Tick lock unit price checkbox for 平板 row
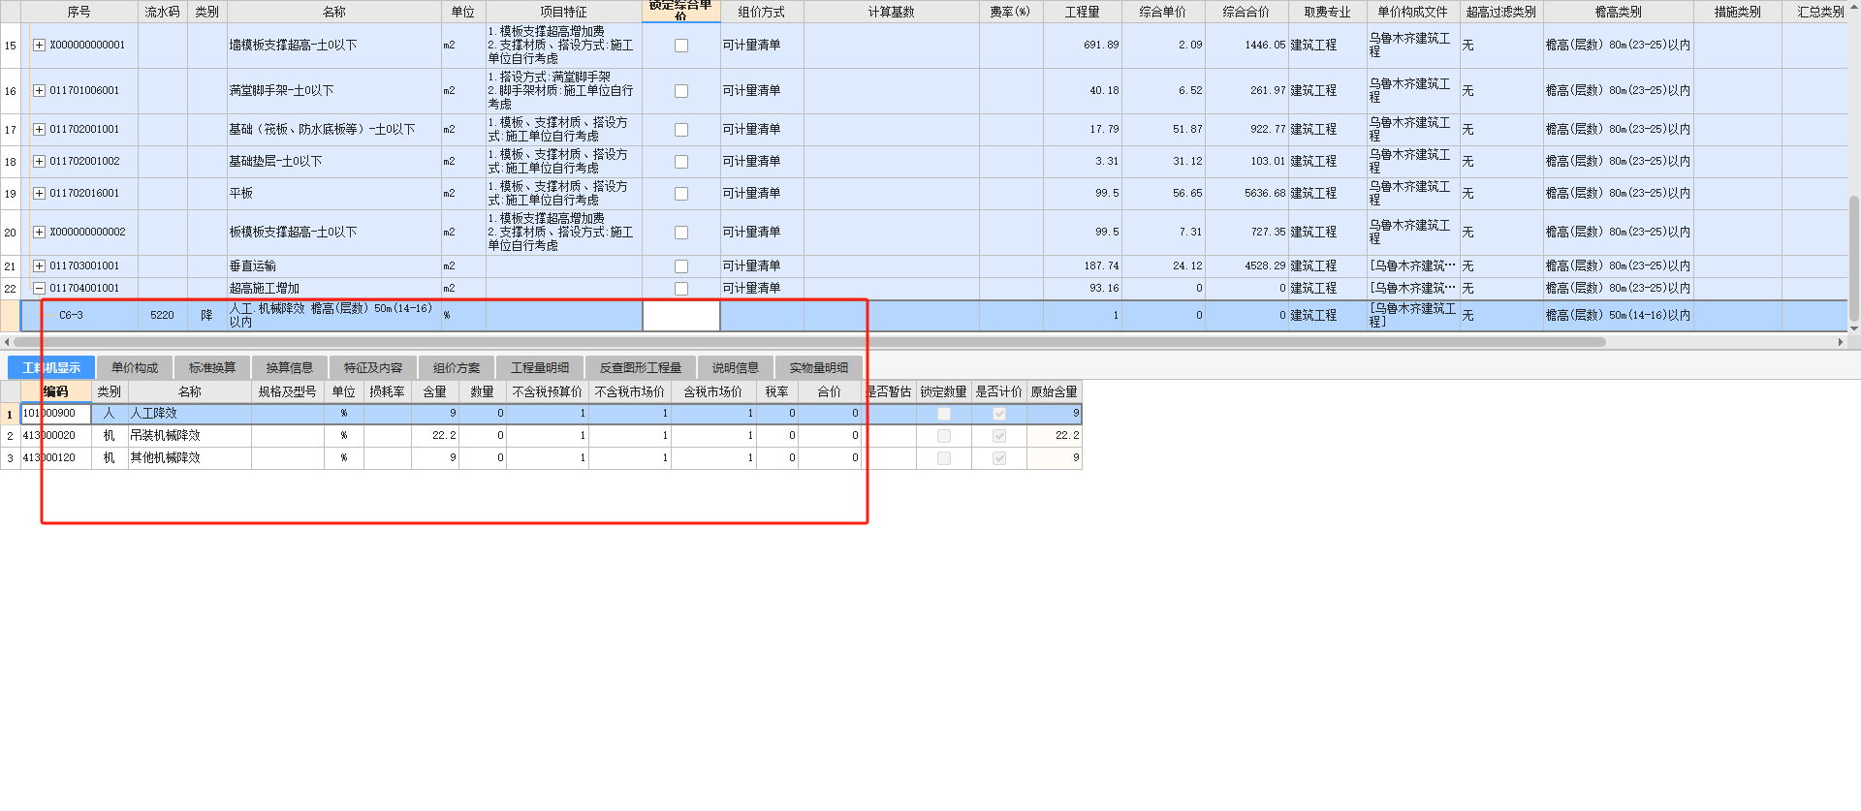This screenshot has height=811, width=1861. pos(681,194)
